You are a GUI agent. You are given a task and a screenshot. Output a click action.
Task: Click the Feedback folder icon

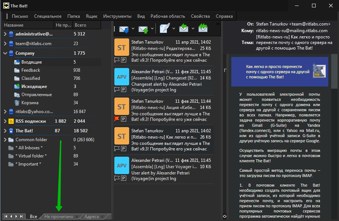pyautogui.click(x=17, y=70)
